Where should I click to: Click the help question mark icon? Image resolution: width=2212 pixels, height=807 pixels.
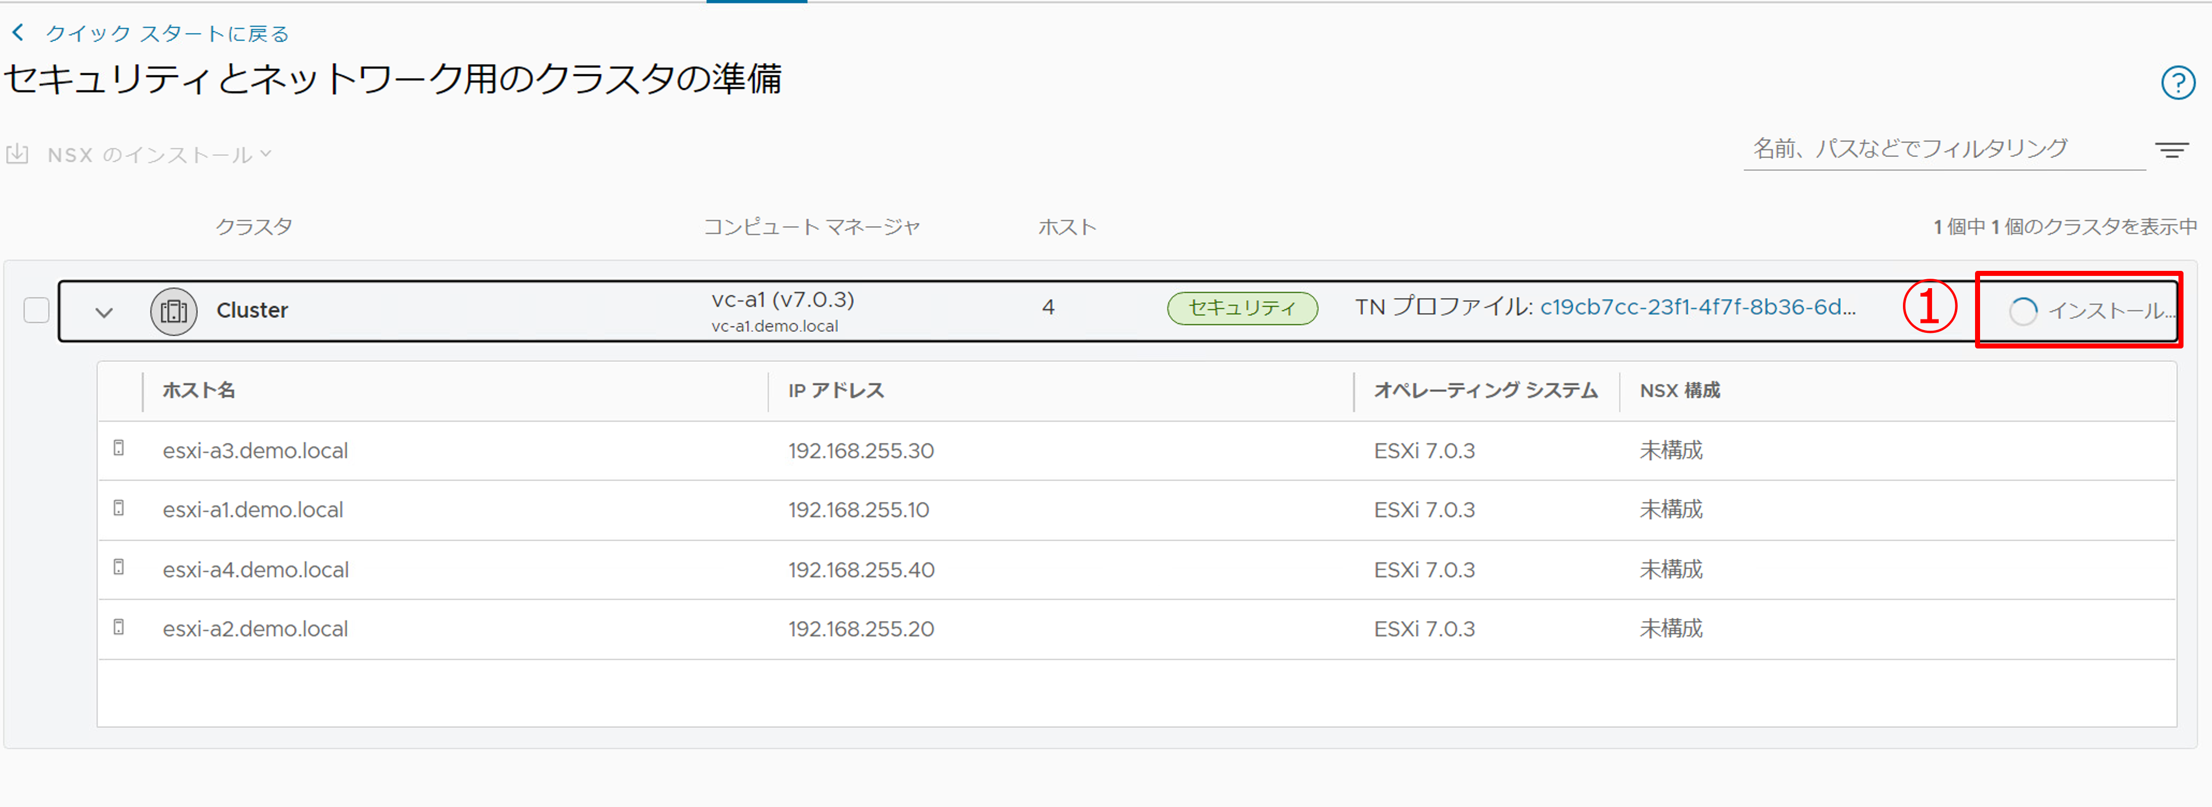tap(2178, 83)
